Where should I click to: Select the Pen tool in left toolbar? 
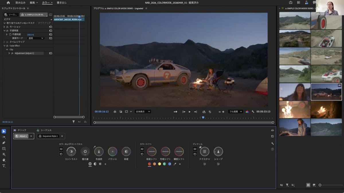(x=4, y=143)
